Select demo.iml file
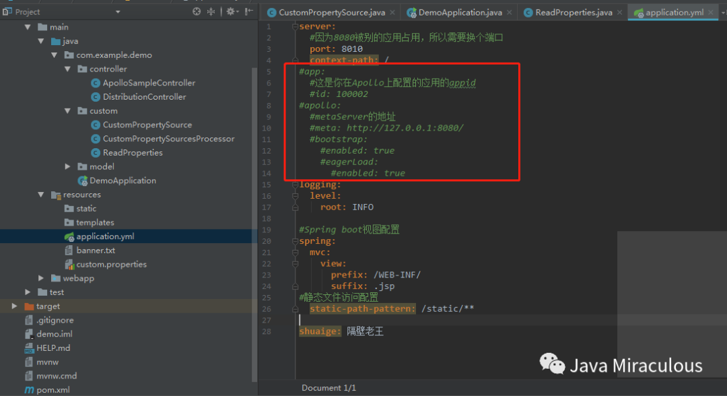The image size is (727, 396). point(55,334)
